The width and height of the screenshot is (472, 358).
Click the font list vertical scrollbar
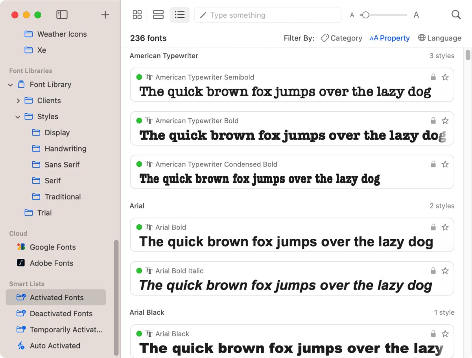pyautogui.click(x=468, y=55)
